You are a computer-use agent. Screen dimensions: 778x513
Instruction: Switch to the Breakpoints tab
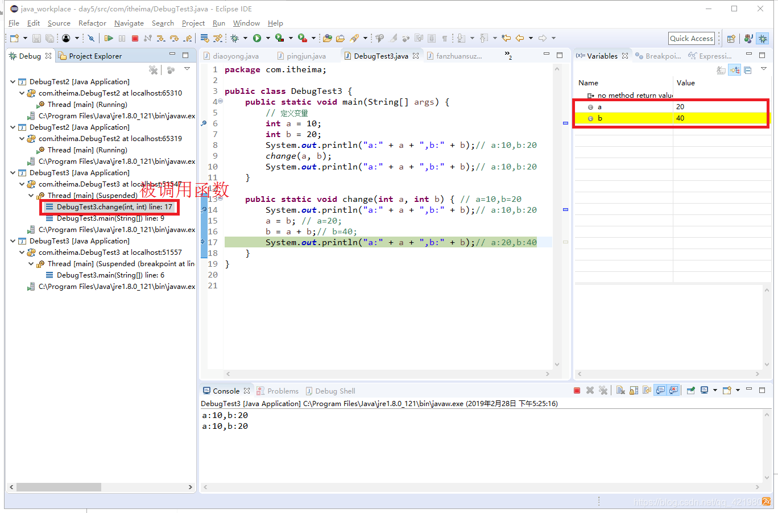[x=659, y=56]
